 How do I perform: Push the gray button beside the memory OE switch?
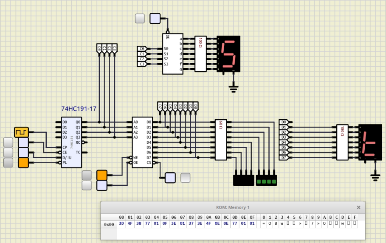pos(87,185)
